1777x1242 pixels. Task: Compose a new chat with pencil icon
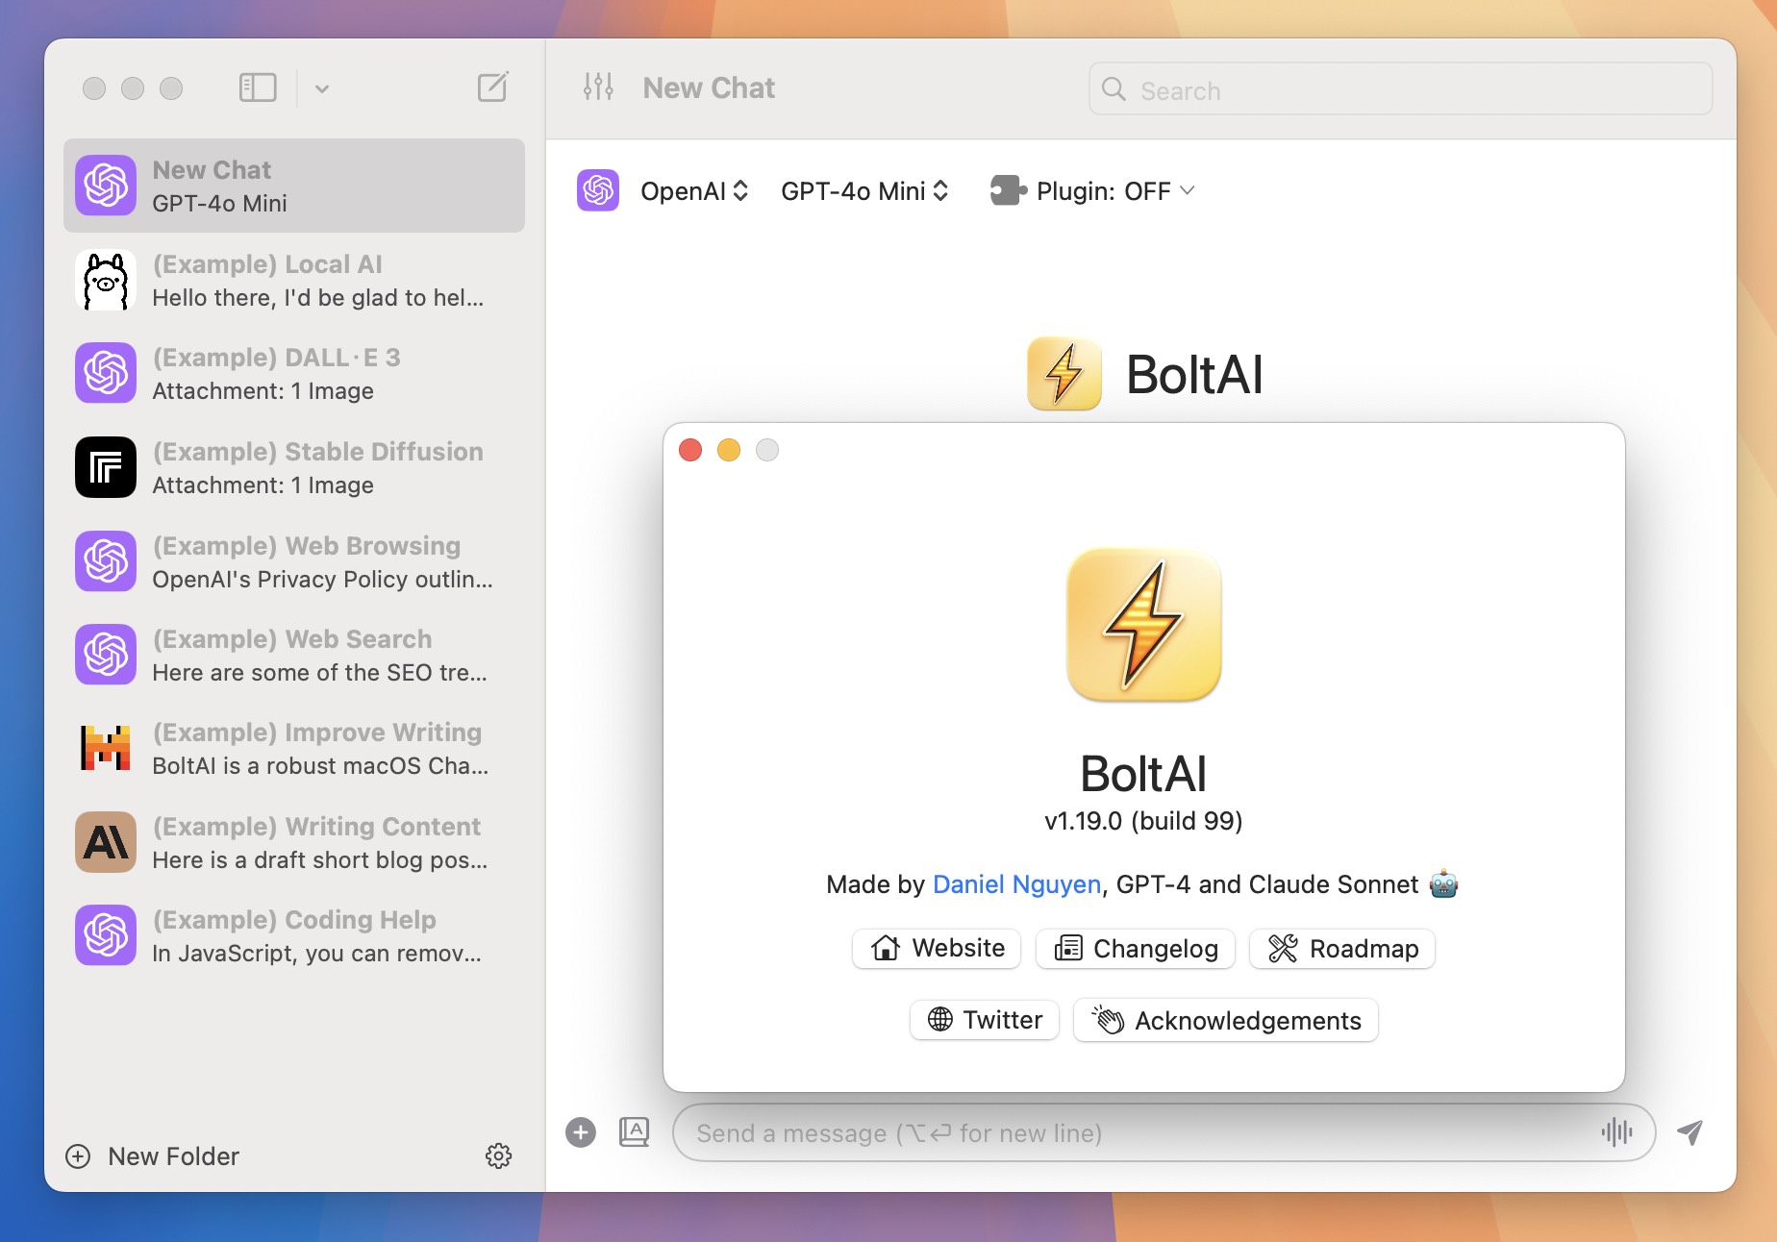[x=493, y=87]
